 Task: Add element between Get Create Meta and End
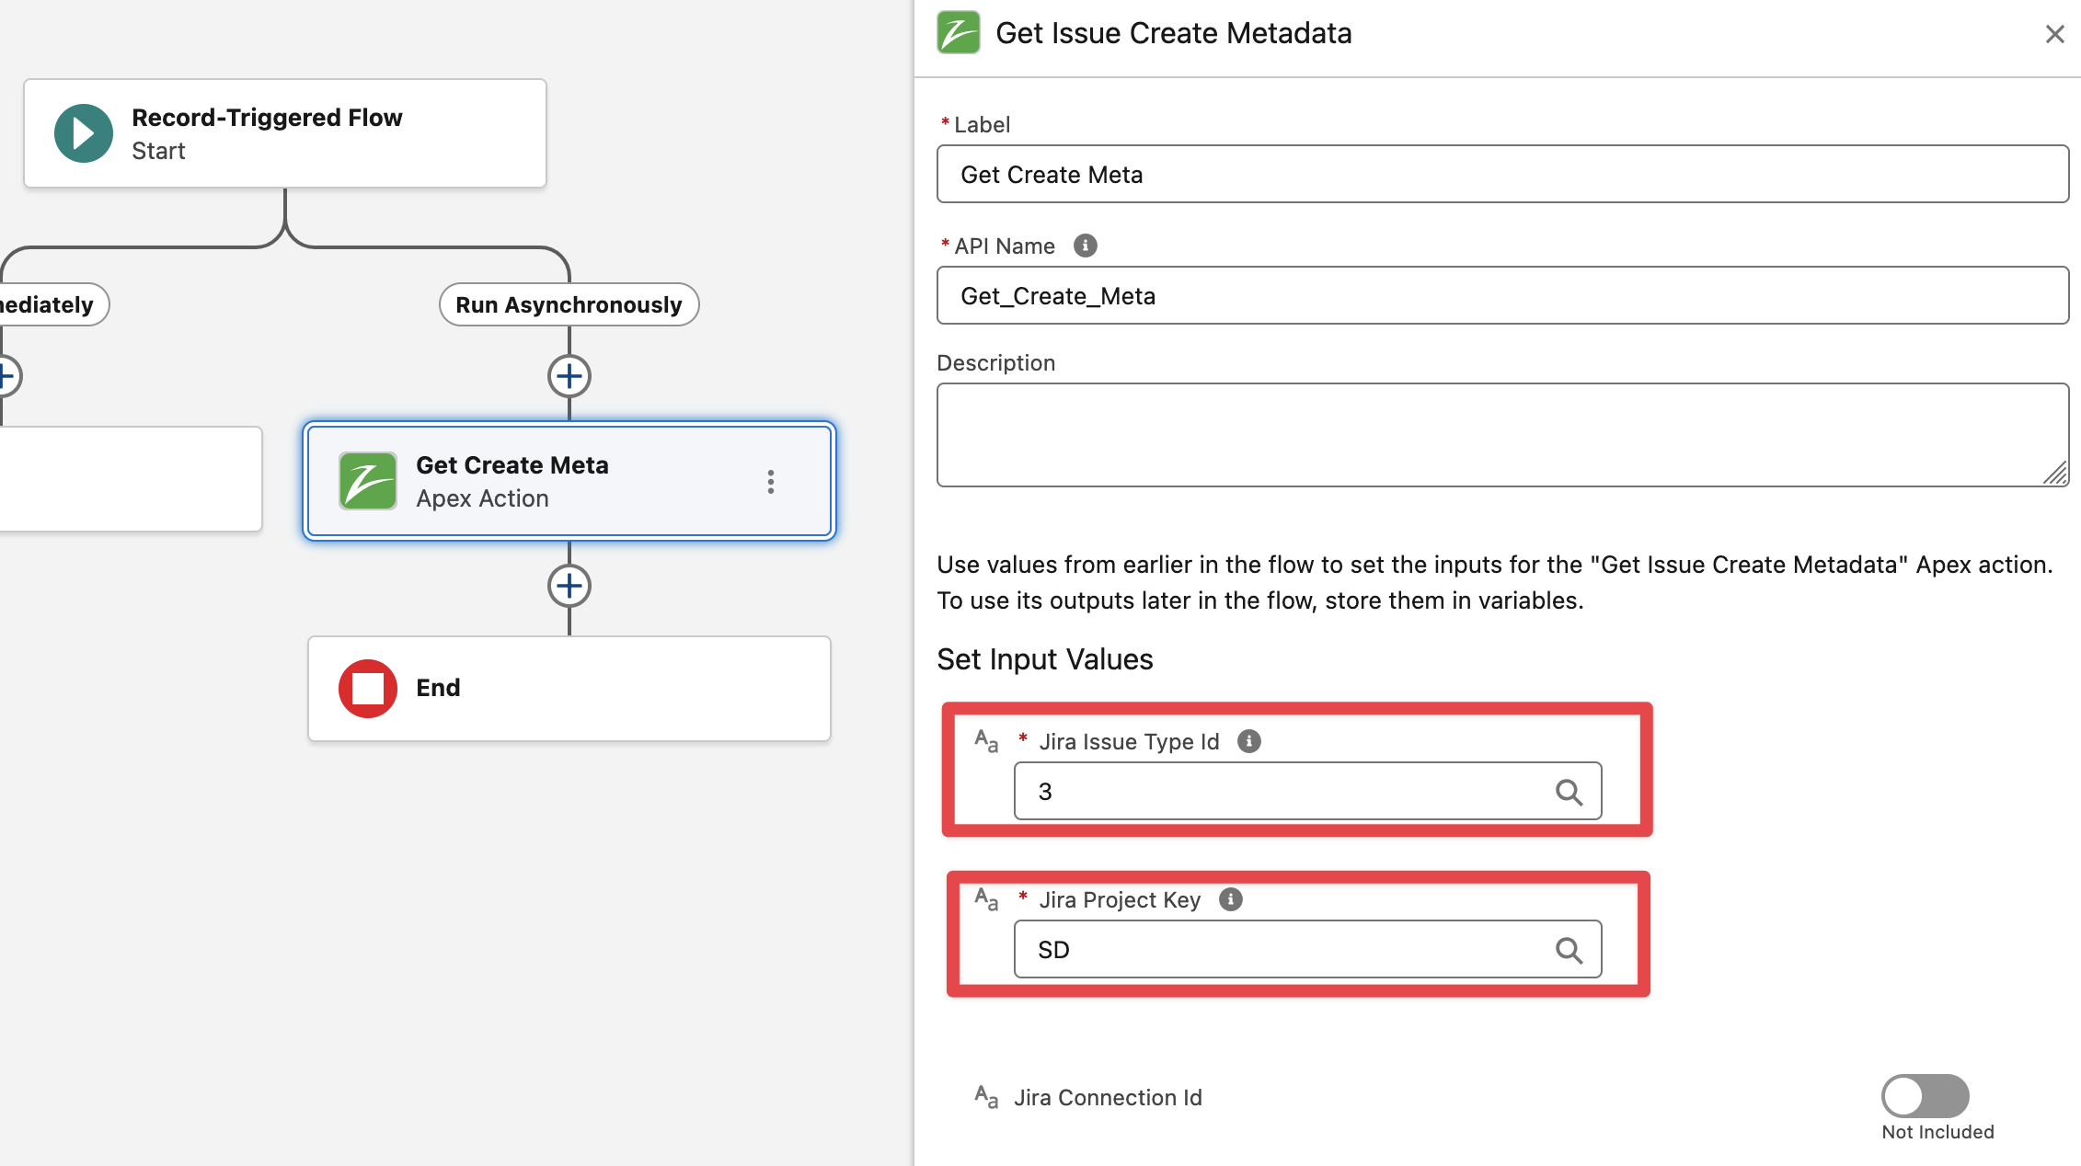click(569, 586)
